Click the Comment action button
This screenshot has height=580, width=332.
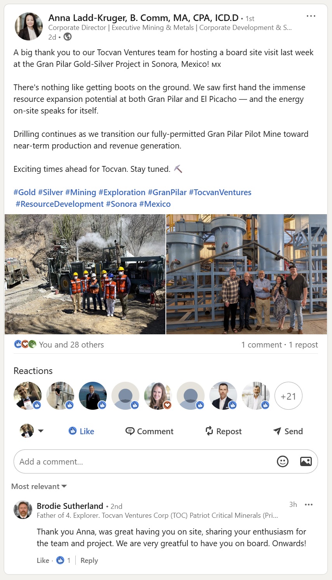pos(149,431)
